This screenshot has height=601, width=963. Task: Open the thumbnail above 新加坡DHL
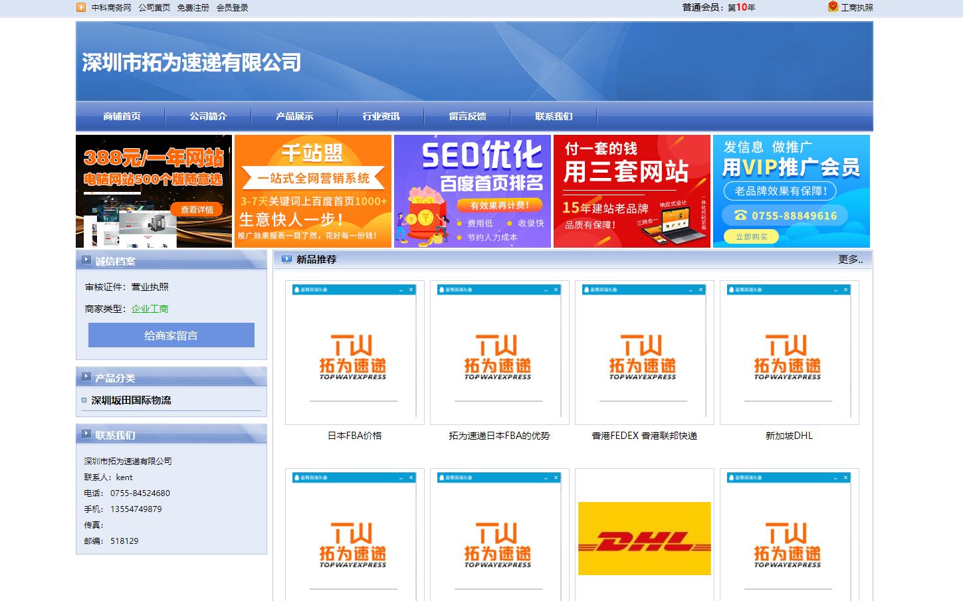tap(790, 353)
